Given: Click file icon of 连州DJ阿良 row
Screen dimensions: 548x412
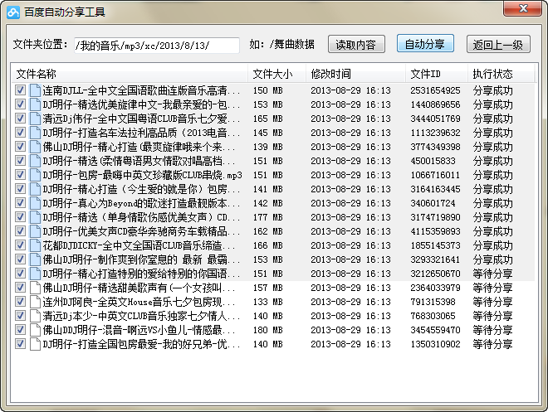Looking at the screenshot, I should coord(35,302).
